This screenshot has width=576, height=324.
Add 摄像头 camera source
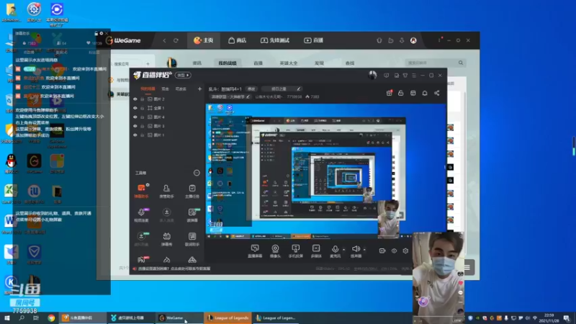click(275, 251)
